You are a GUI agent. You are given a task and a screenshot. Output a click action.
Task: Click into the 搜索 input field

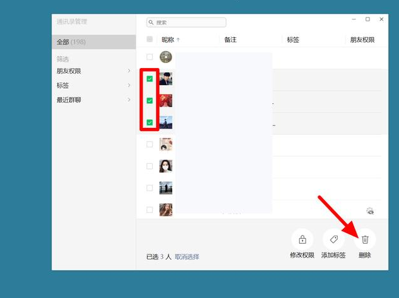click(x=189, y=23)
